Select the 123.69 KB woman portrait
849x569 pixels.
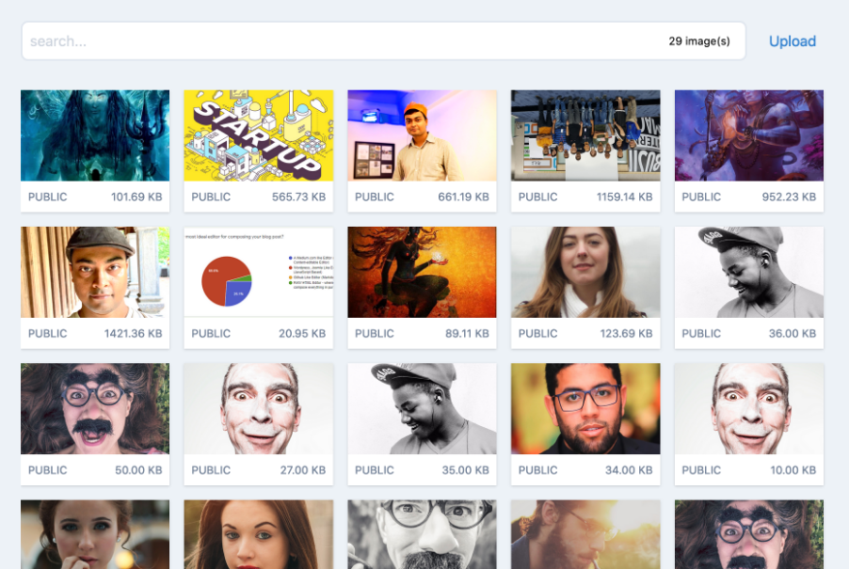(585, 272)
